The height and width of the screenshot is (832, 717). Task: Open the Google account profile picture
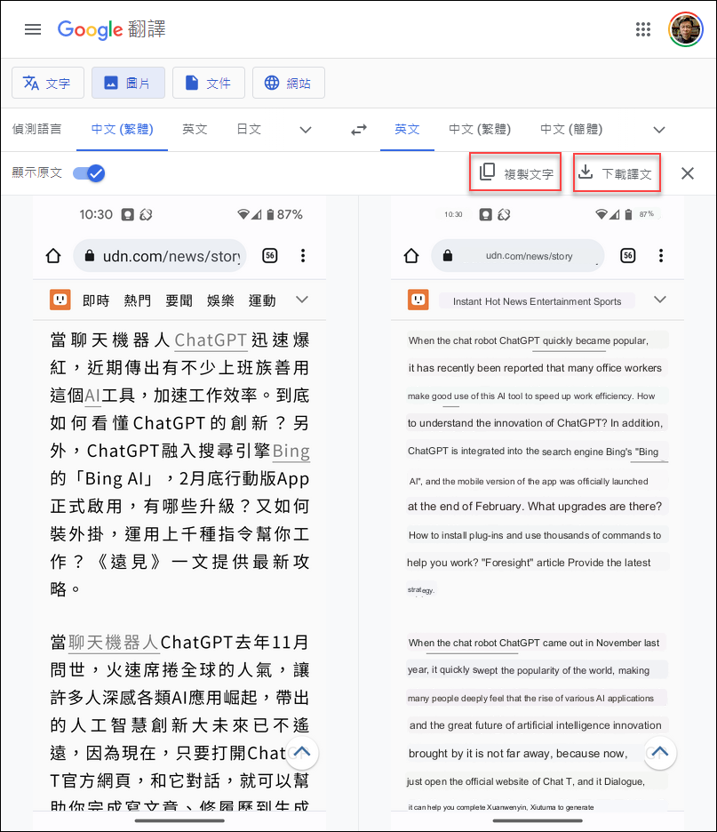(x=685, y=29)
